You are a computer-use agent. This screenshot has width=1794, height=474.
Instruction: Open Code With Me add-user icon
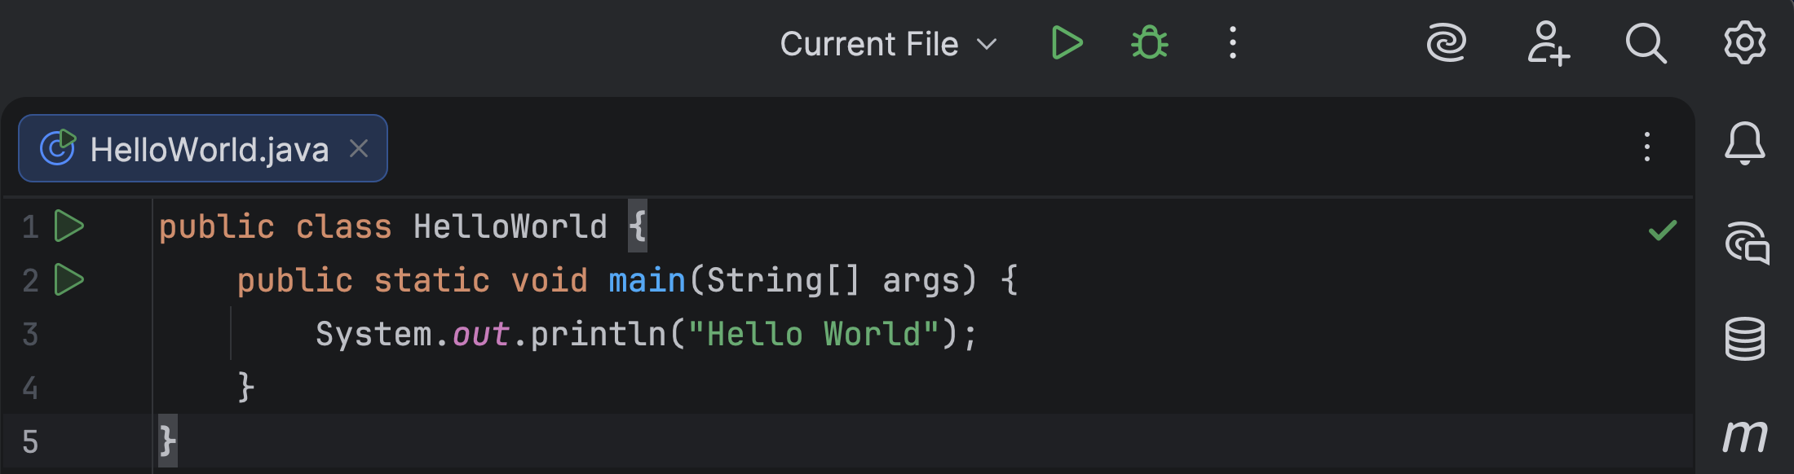tap(1548, 43)
